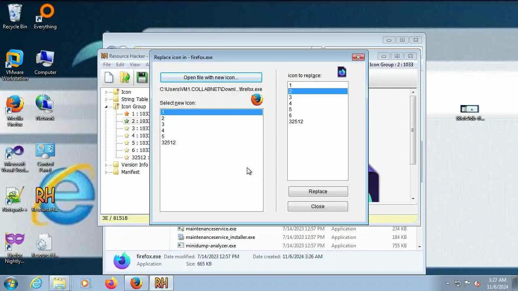Screen dimensions: 518x291
Task: Click the Open file toolbar icon in Resource Hacker
Action: pos(125,77)
